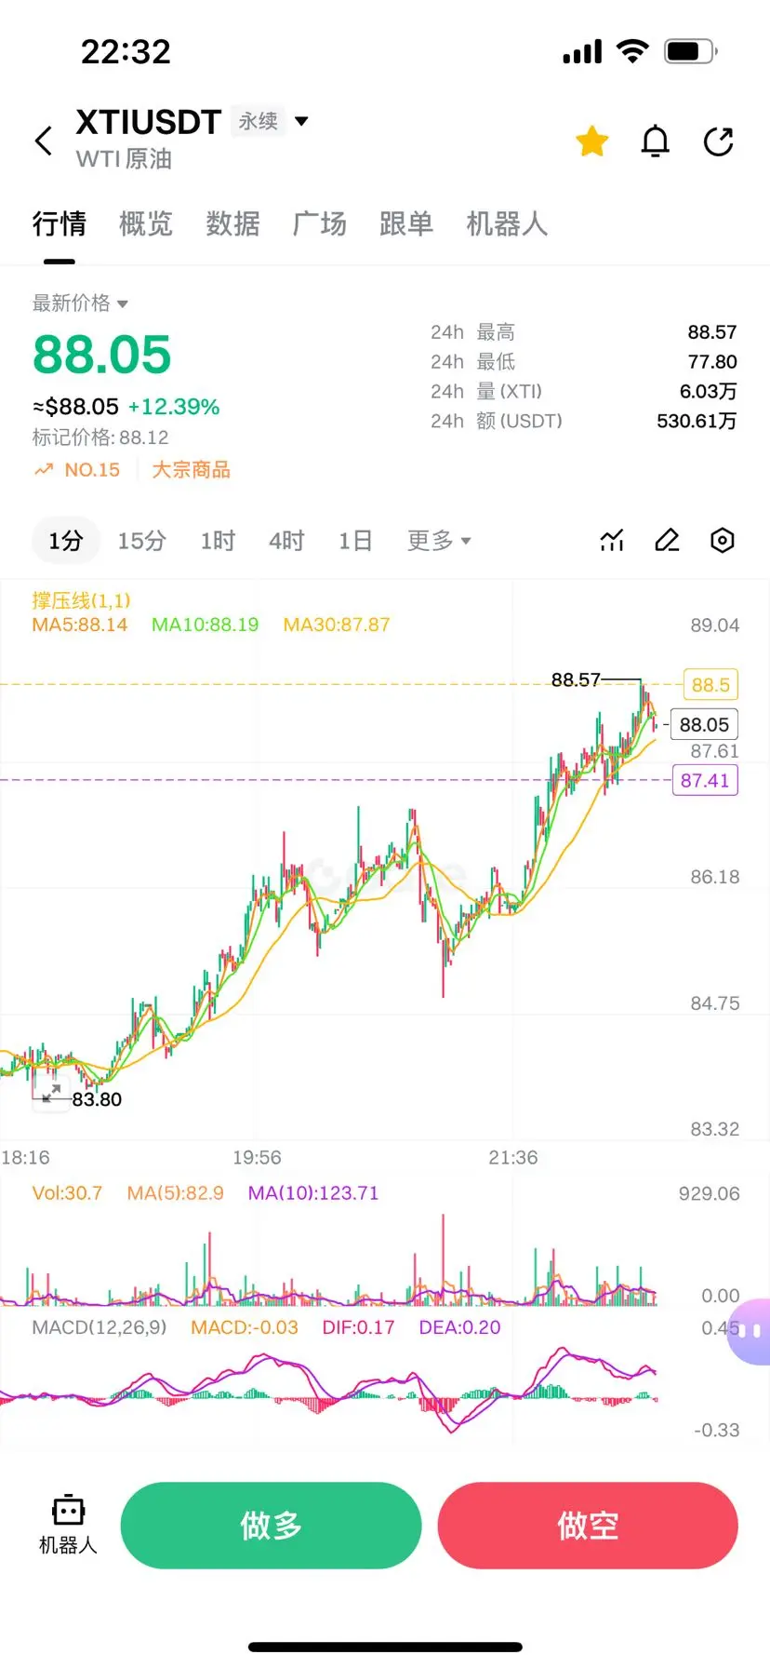The height and width of the screenshot is (1668, 770).
Task: Tap the Vol:30.7 volume label
Action: (67, 1193)
